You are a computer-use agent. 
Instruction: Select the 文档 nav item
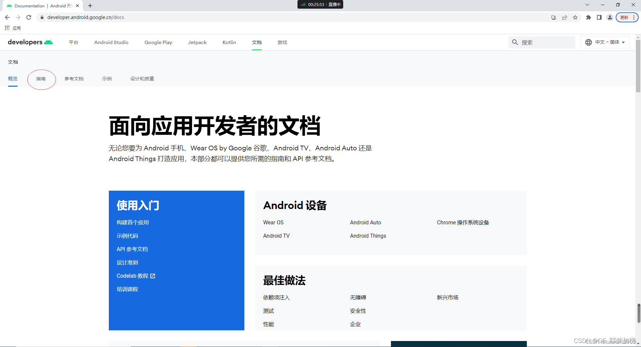pos(257,42)
